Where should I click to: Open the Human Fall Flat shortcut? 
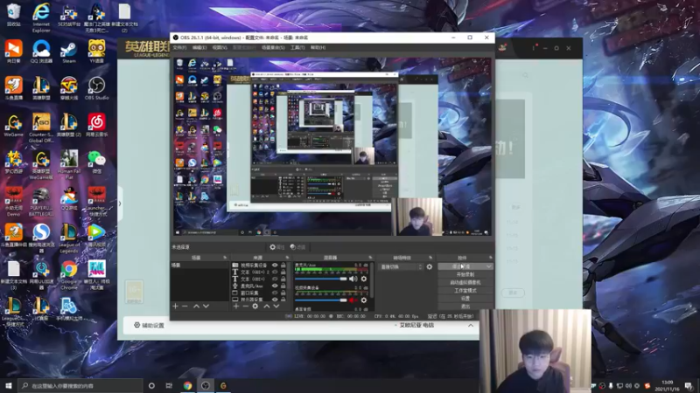[69, 164]
